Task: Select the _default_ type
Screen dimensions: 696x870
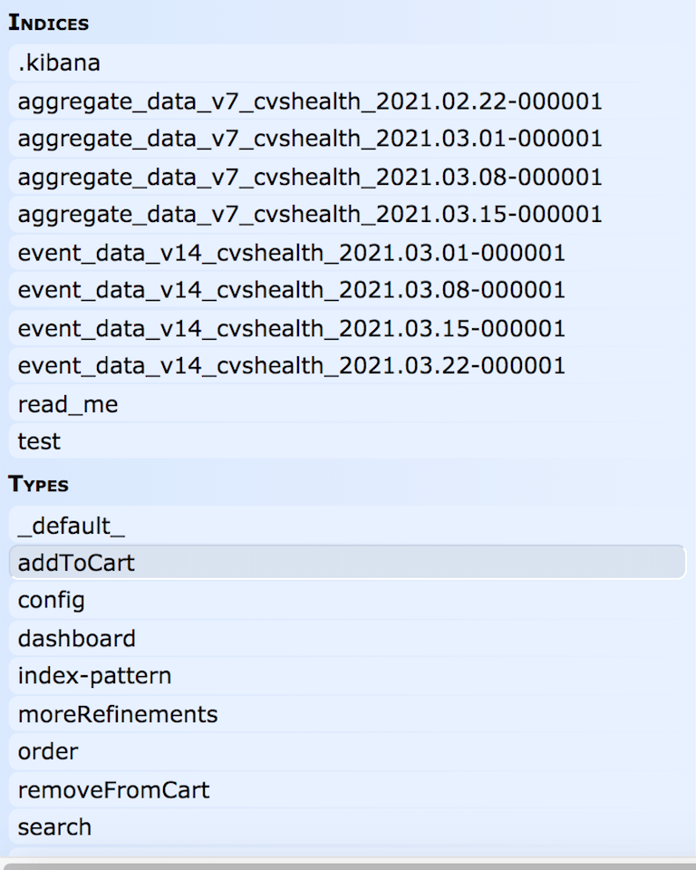Action: coord(347,525)
